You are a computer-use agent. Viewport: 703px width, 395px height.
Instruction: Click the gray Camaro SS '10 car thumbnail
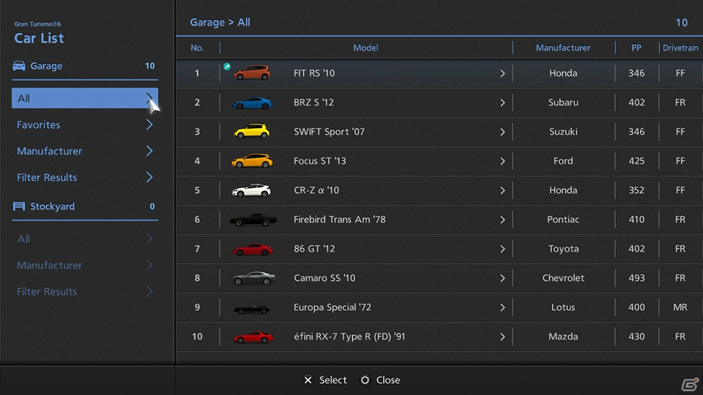pyautogui.click(x=253, y=278)
